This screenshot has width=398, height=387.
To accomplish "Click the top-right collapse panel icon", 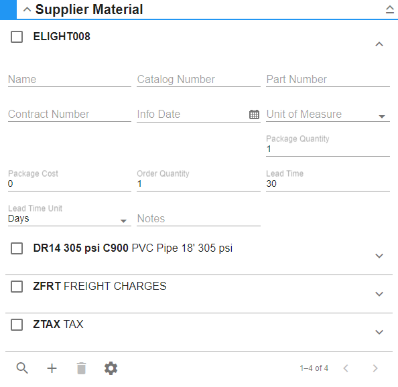I will 389,9.
